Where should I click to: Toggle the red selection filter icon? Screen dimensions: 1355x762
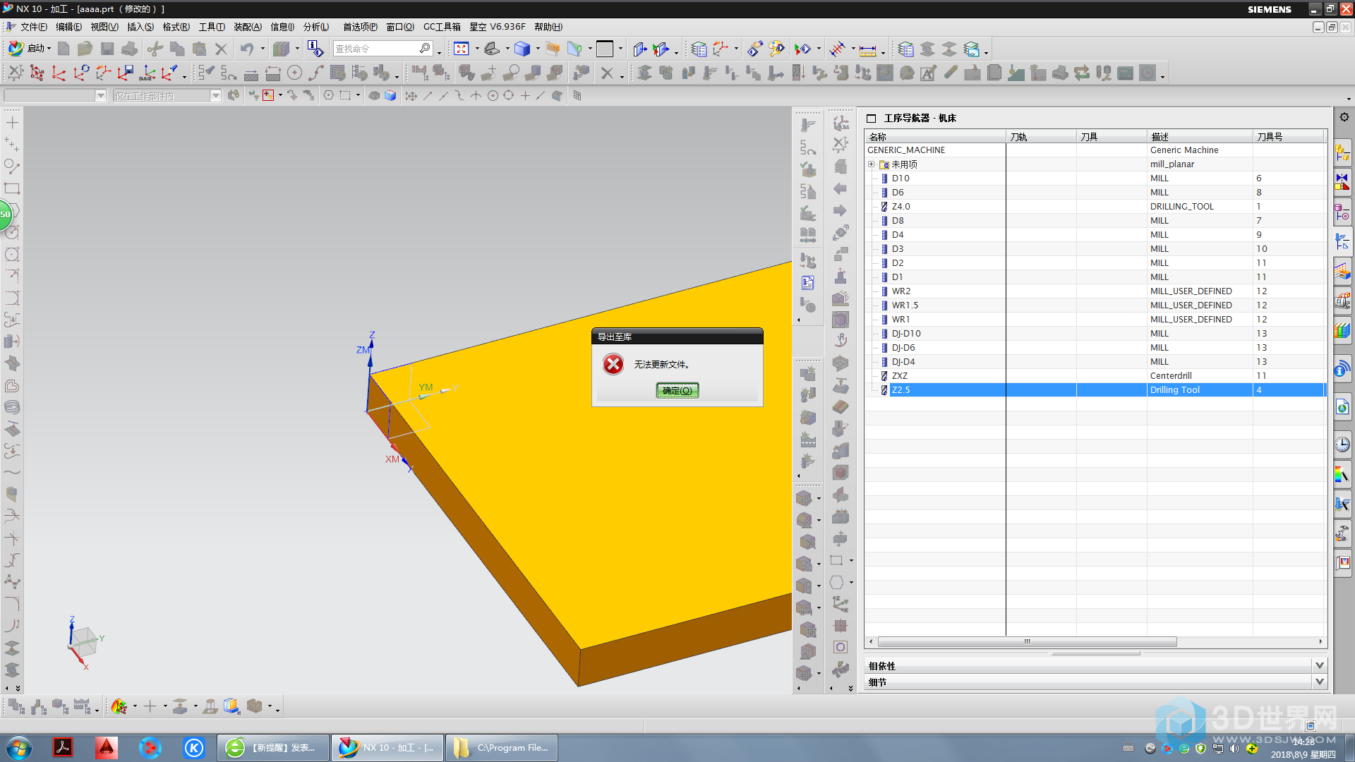[268, 95]
